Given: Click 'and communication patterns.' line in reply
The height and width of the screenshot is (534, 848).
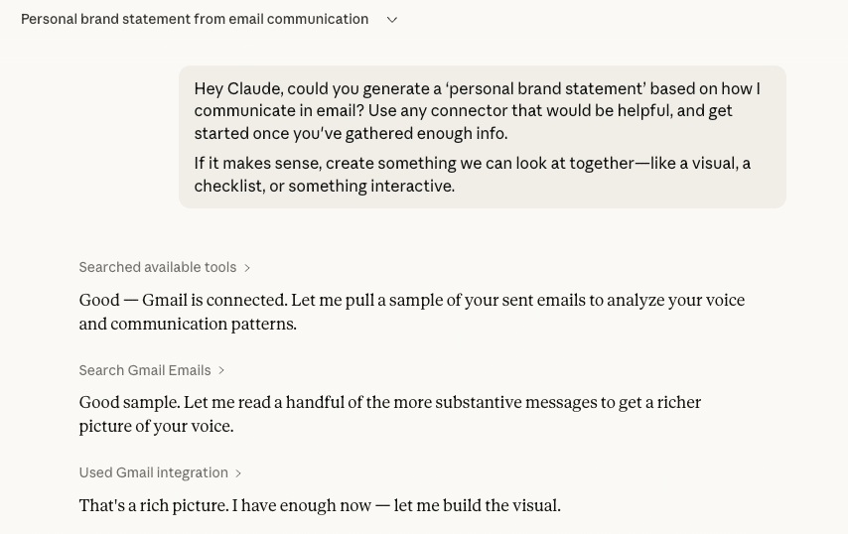Looking at the screenshot, I should pyautogui.click(x=188, y=325).
